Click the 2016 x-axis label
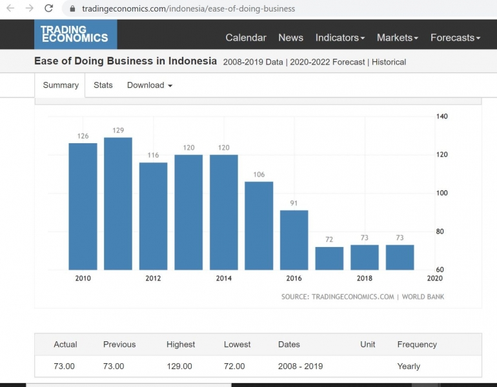Viewport: 497px width, 387px height. pos(294,278)
